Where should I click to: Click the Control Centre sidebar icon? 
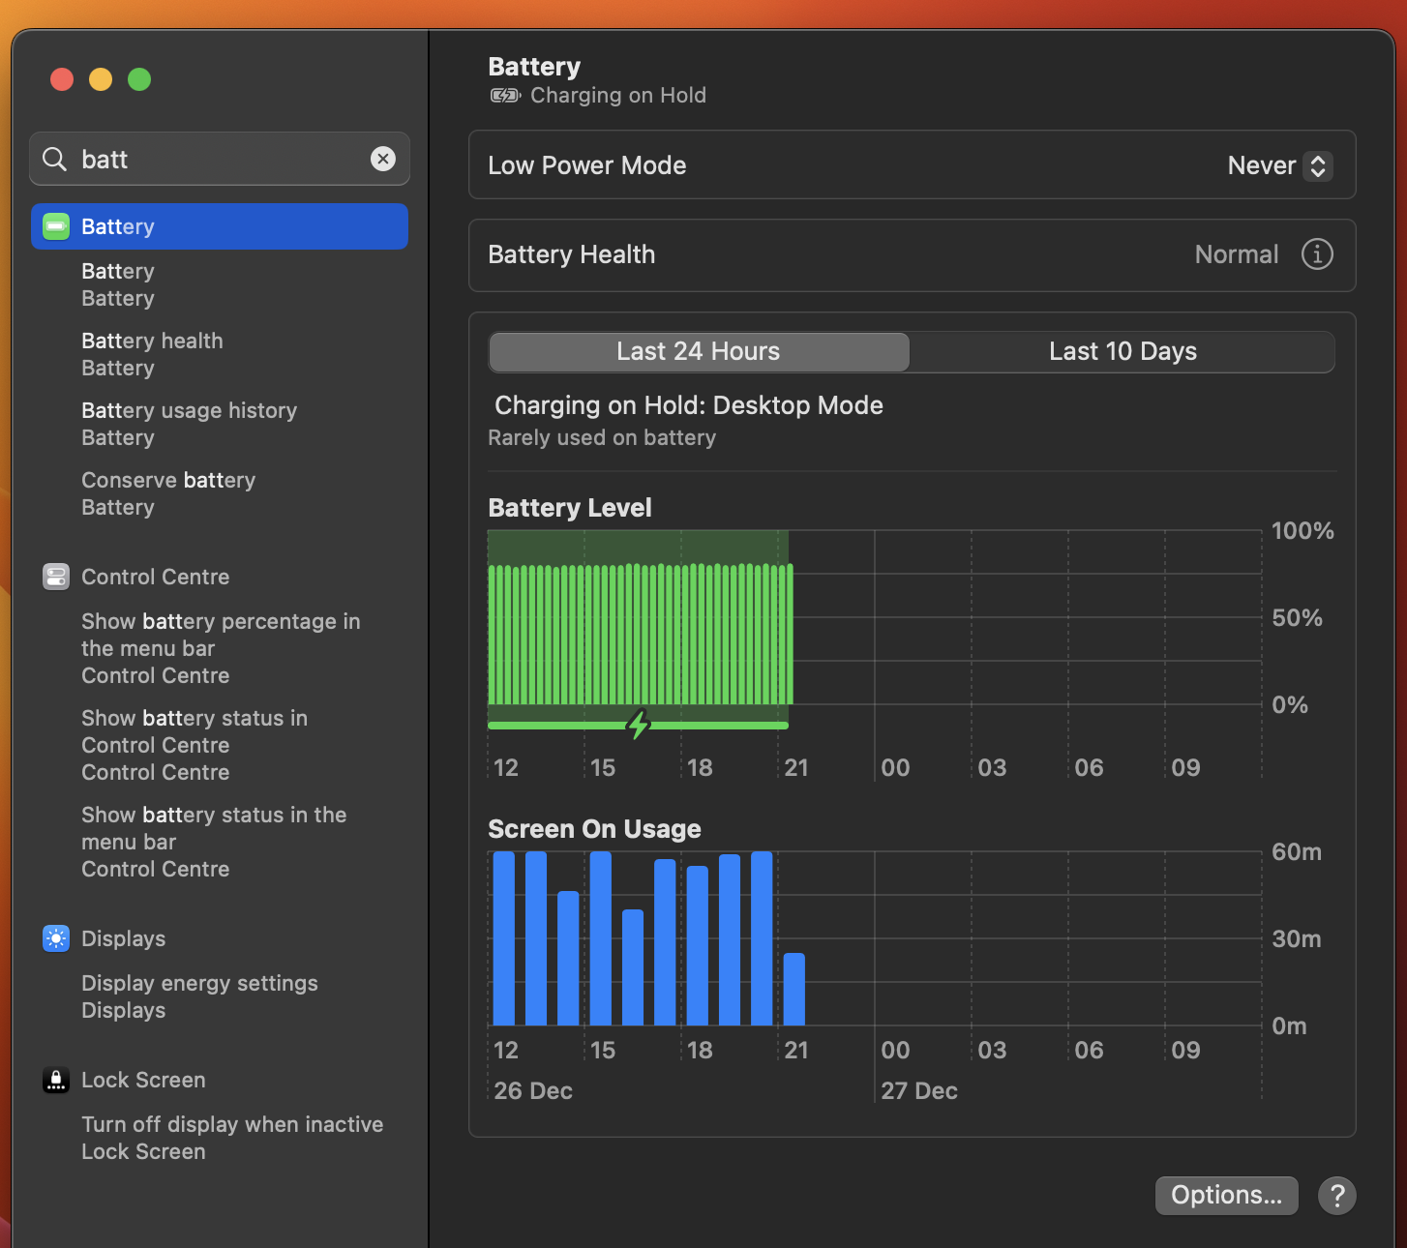56,577
